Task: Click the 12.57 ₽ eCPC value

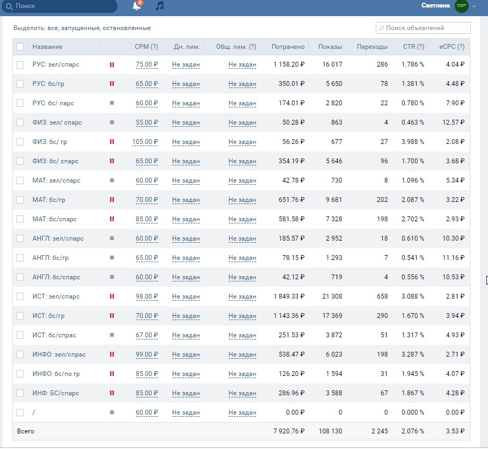Action: pos(454,122)
